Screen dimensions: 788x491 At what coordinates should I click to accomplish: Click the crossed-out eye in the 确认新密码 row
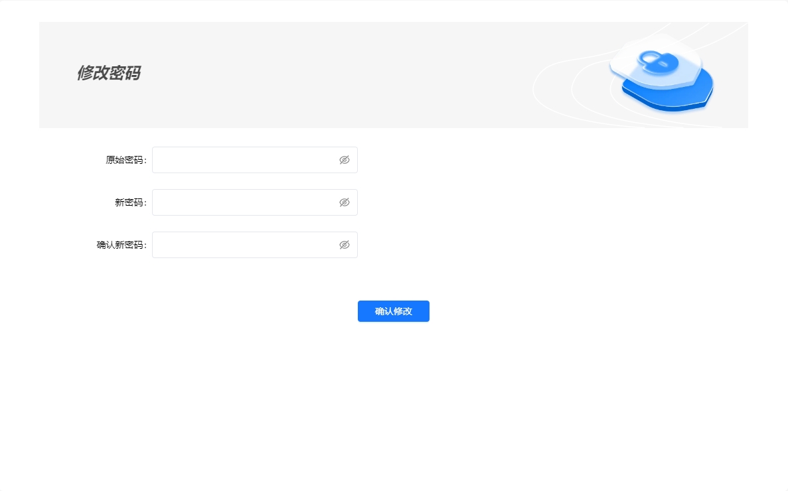344,245
